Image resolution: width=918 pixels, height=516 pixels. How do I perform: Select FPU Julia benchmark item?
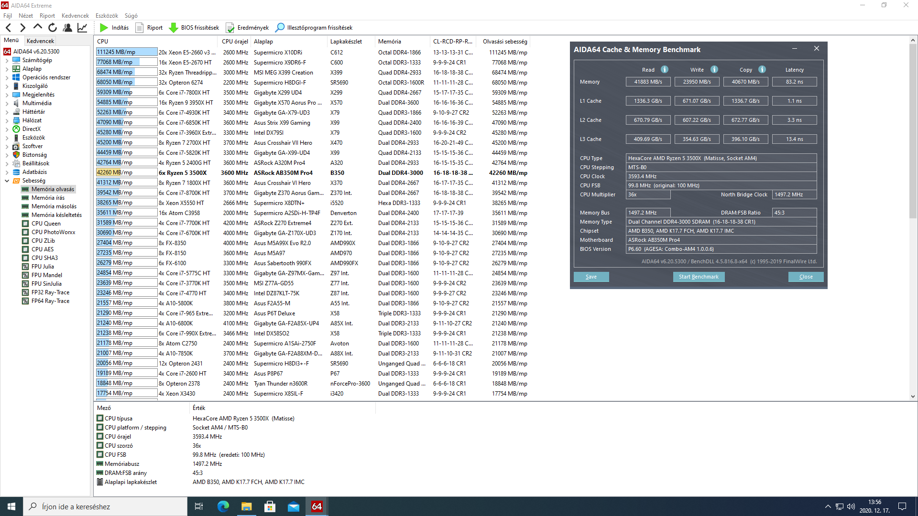(43, 267)
